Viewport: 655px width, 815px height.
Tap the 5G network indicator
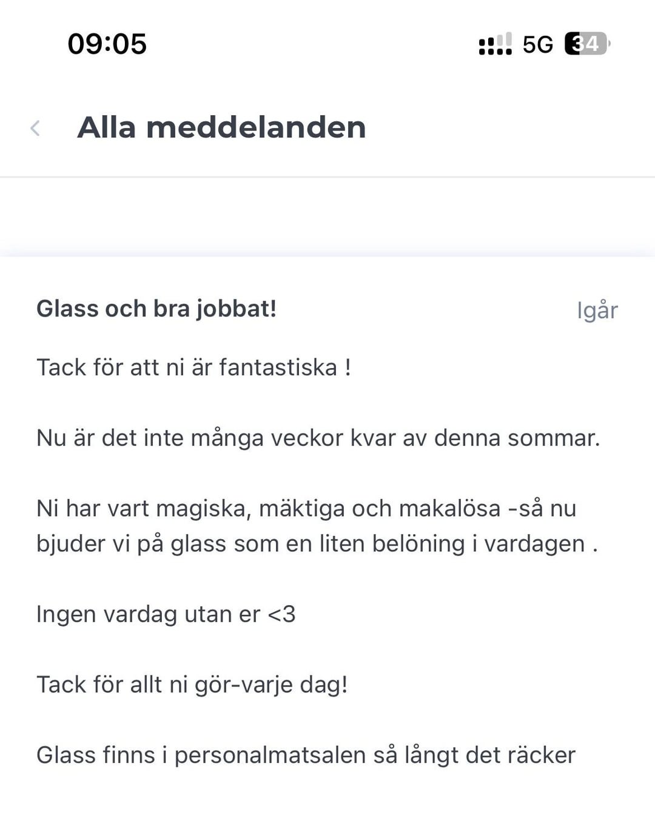(538, 44)
